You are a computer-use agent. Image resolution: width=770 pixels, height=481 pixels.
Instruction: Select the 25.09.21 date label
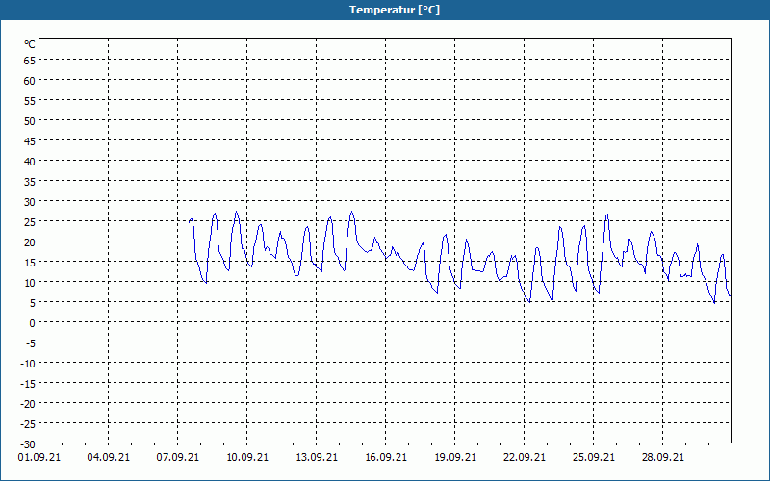593,457
